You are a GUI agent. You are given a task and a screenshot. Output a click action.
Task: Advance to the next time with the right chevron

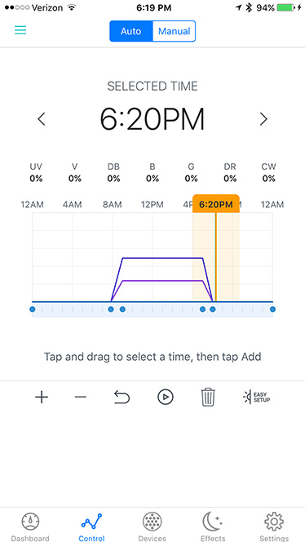click(263, 119)
